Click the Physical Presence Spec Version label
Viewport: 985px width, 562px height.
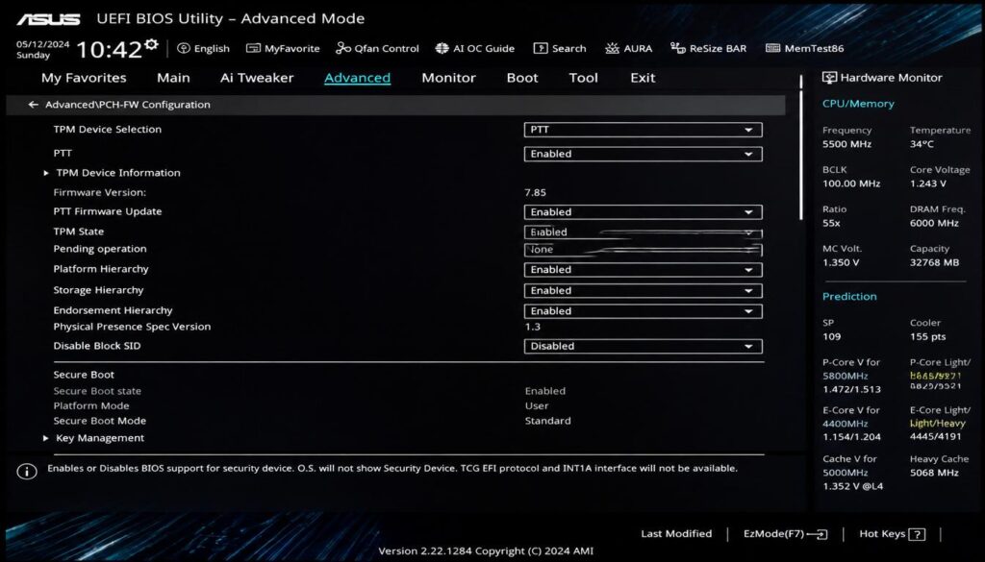point(132,327)
